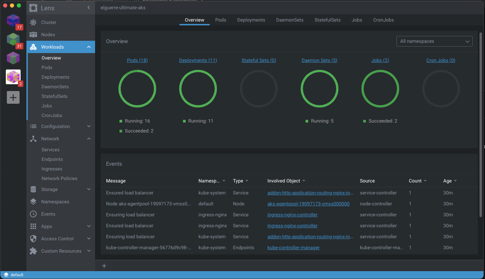Collapse the Network section
Screen dimensions: 485x279
coord(89,139)
